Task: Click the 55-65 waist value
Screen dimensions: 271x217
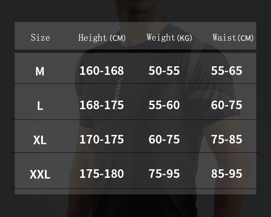Action: 227,71
